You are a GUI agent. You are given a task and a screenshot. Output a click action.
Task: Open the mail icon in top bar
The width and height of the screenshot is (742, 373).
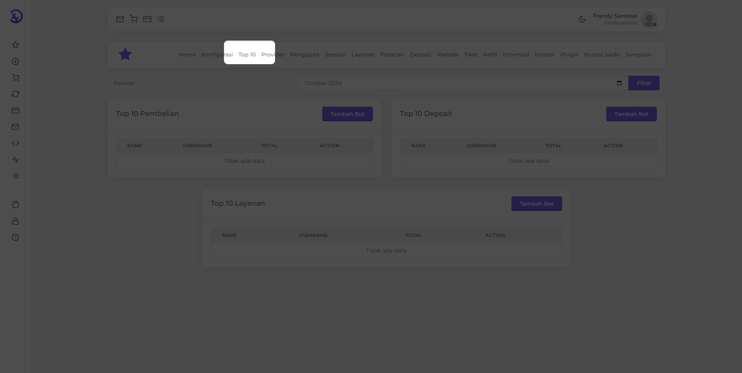[120, 19]
